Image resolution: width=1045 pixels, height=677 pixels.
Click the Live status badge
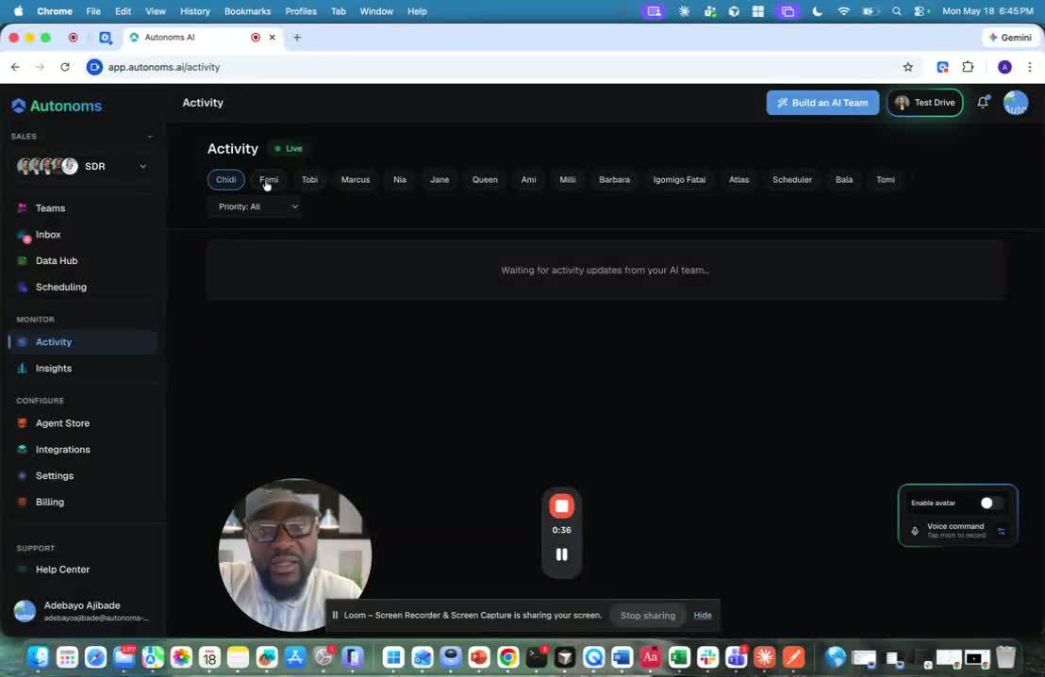point(289,149)
